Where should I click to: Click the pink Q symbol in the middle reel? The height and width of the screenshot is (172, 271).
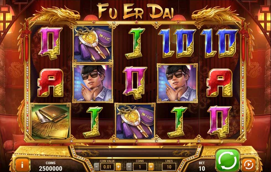[x=135, y=83]
